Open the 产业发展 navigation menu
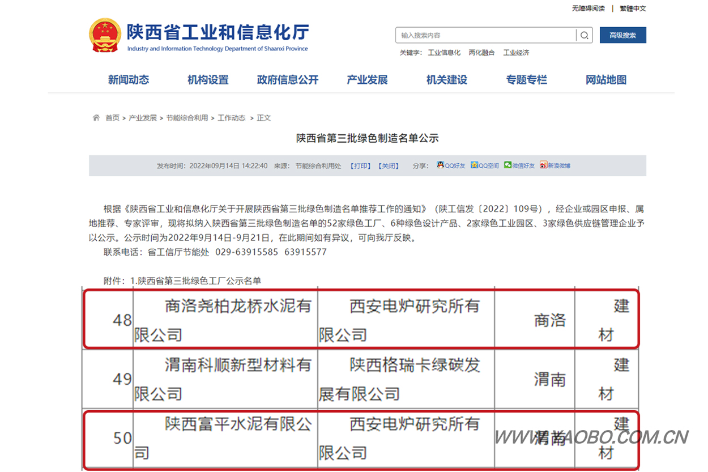Viewport: 708px width, 472px height. (x=367, y=80)
